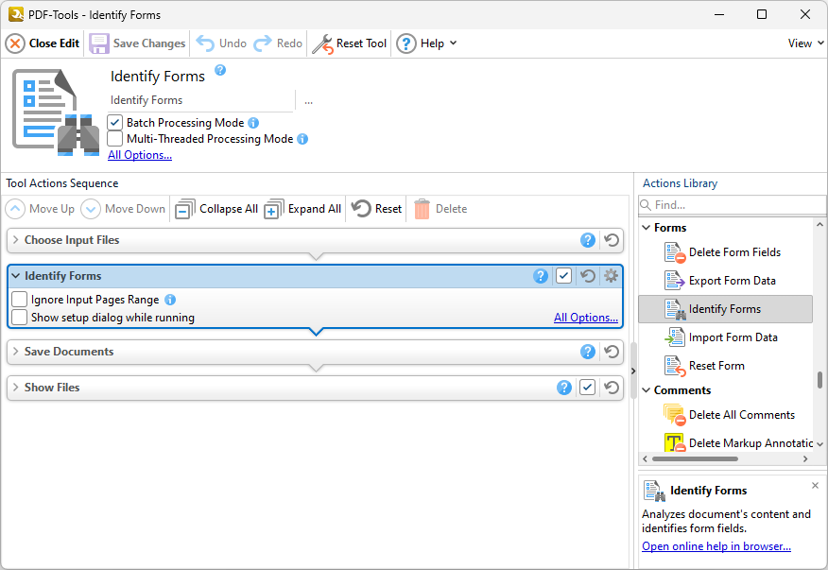Select Delete Form Fields action
The image size is (828, 570).
pos(725,252)
